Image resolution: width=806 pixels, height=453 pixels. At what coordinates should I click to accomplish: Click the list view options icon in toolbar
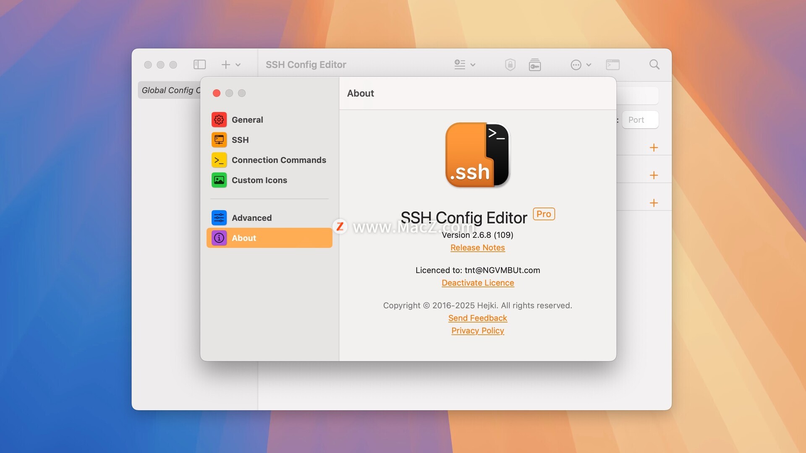coord(460,65)
